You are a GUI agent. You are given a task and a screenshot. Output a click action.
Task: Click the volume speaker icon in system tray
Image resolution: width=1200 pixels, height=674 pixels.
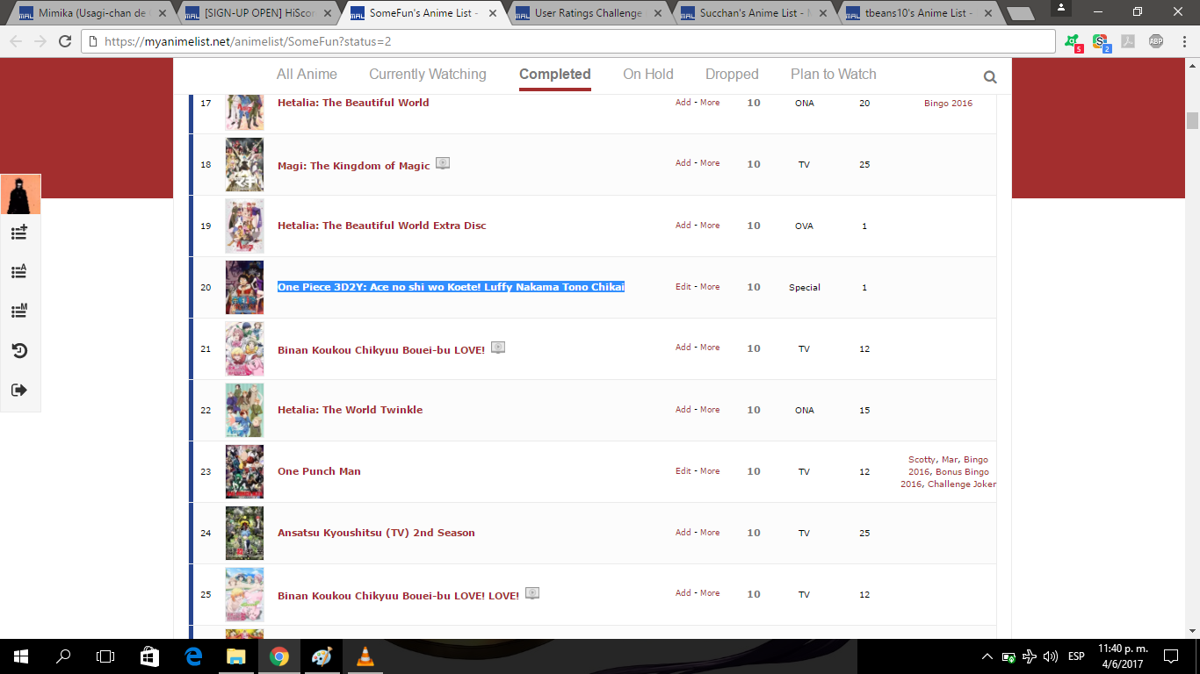click(x=1051, y=656)
